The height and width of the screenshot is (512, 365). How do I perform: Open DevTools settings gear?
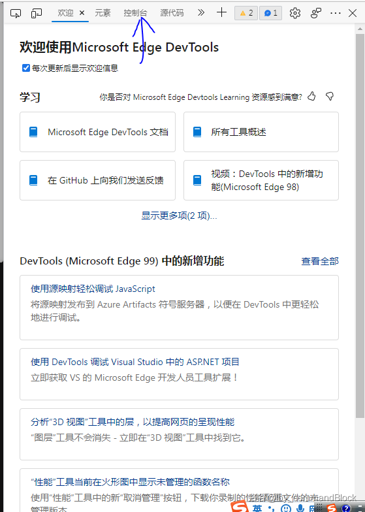[295, 13]
